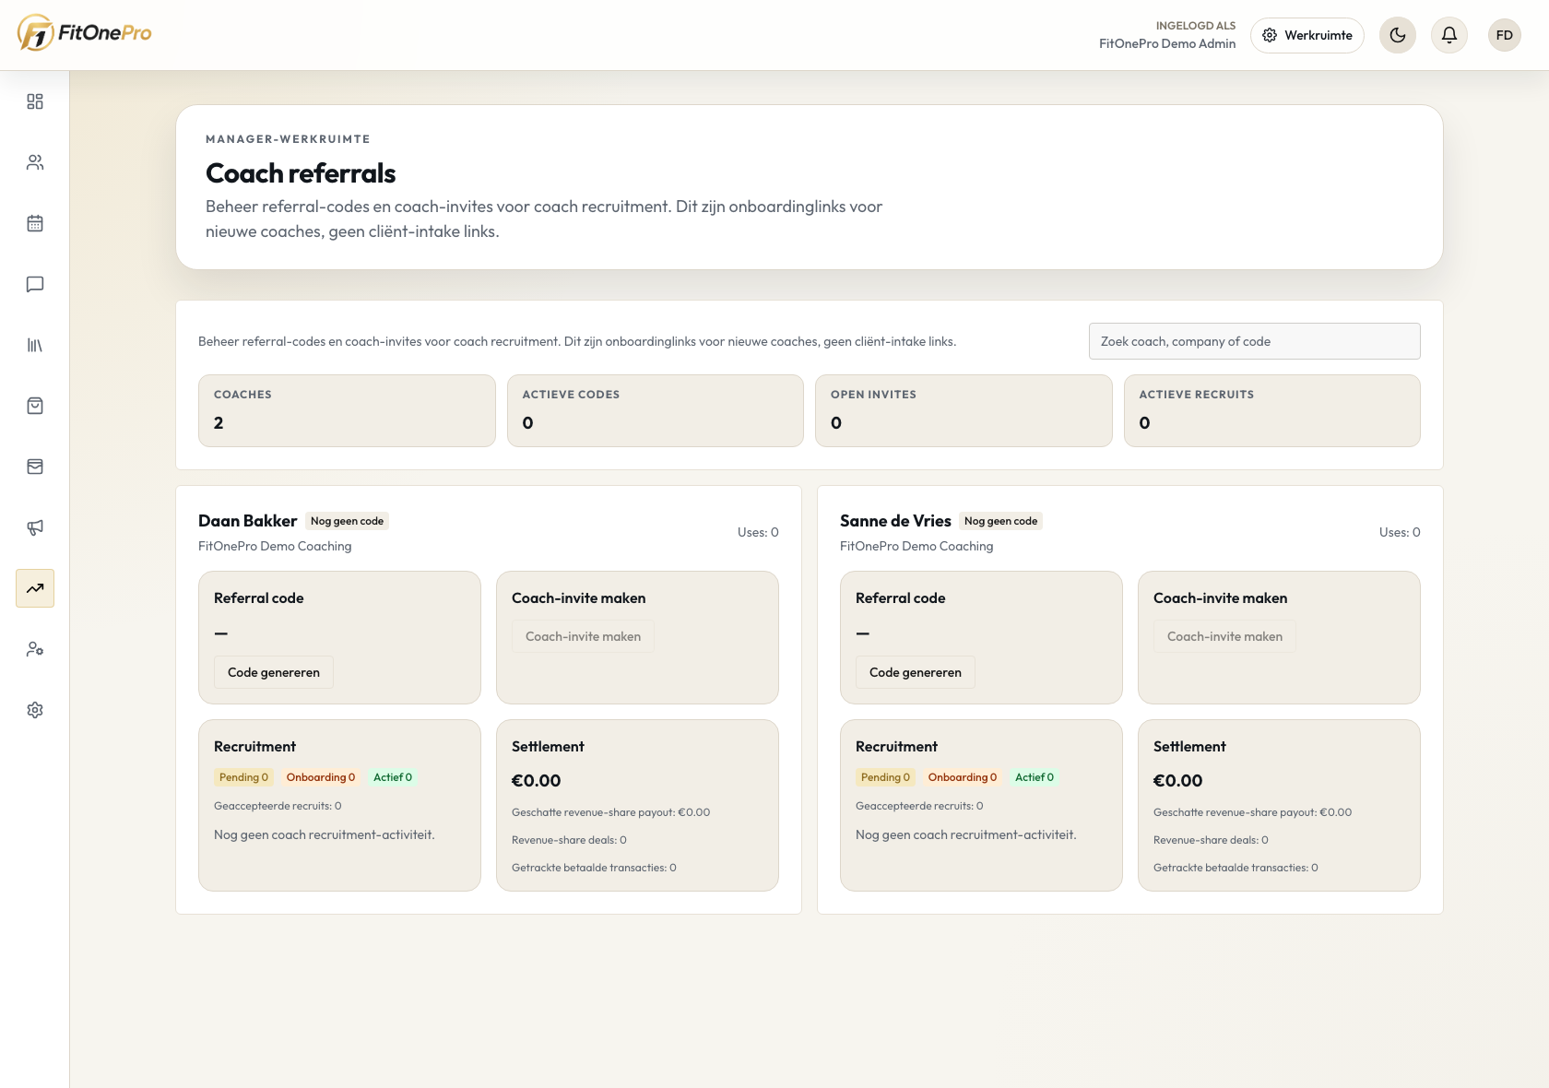Click Nog geen code badge beside Sanne de Vries

pyautogui.click(x=1000, y=521)
